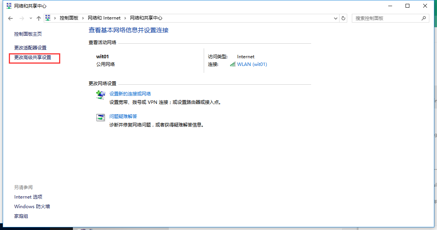This screenshot has height=230, width=437.
Task: Go back with the left arrow button
Action: [x=11, y=18]
